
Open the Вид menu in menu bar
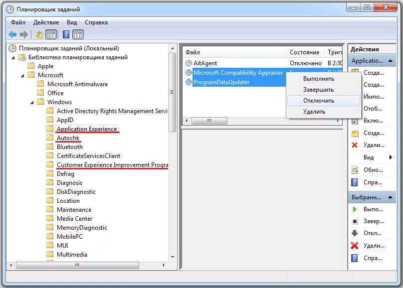click(x=72, y=22)
